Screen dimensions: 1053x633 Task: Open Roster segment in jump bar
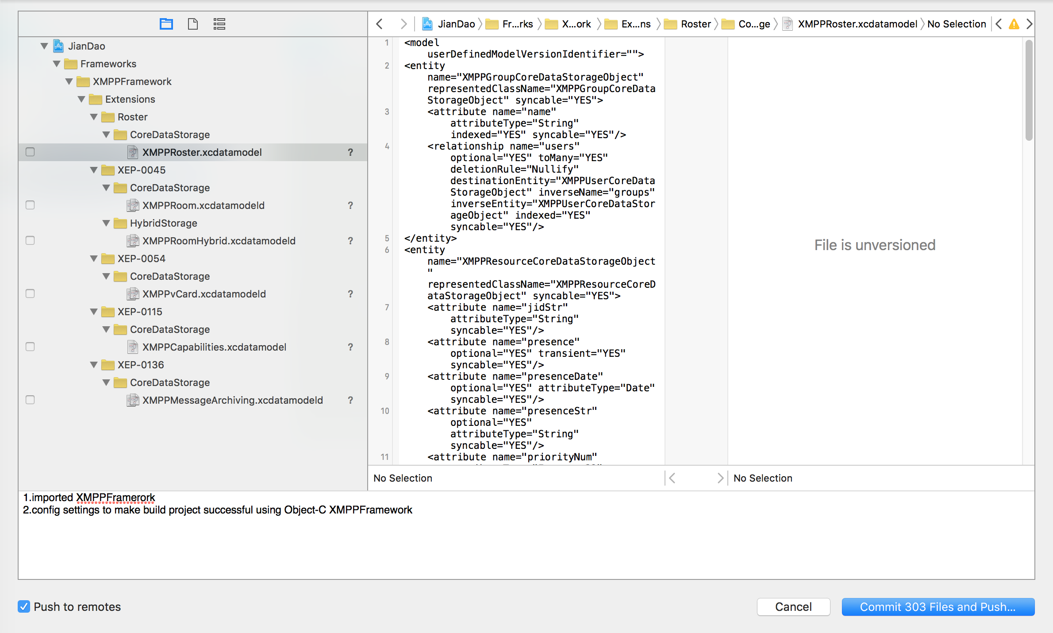pos(696,24)
